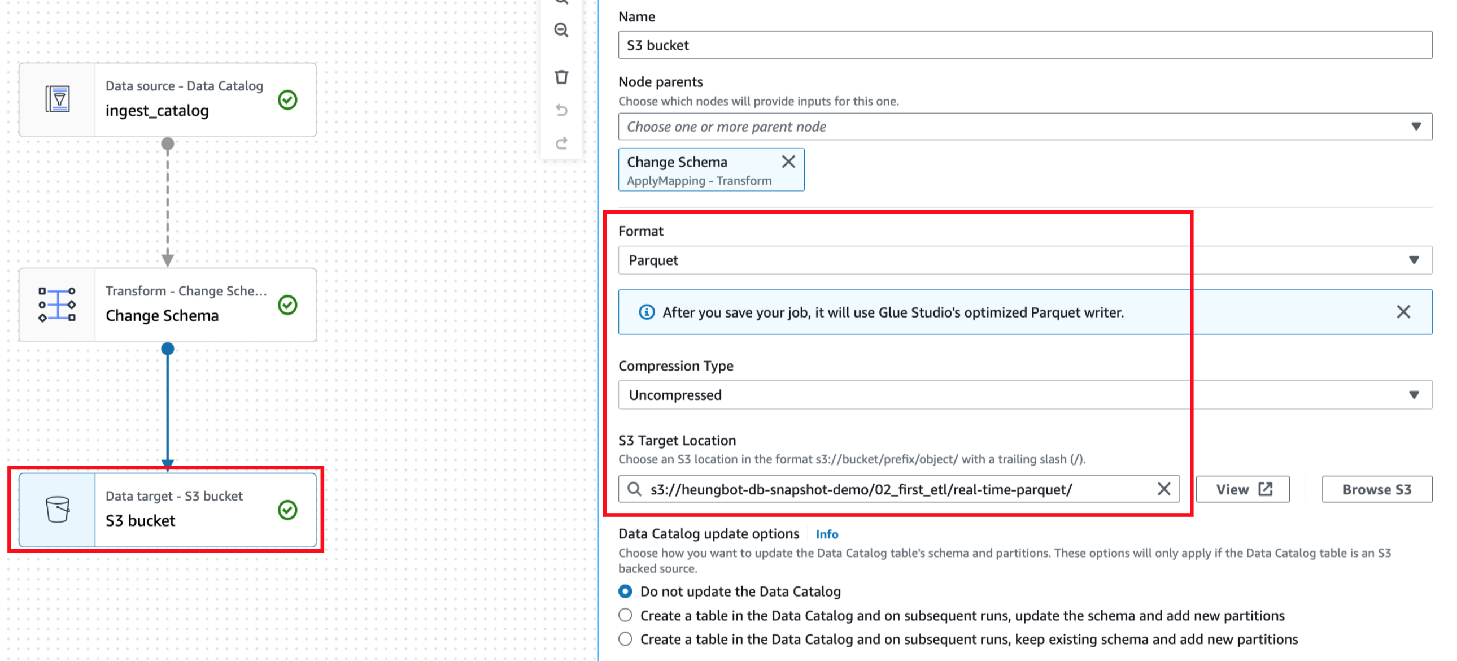Screen dimensions: 1457x661
Task: Dismiss the Parquet writer info banner
Action: [x=1403, y=312]
